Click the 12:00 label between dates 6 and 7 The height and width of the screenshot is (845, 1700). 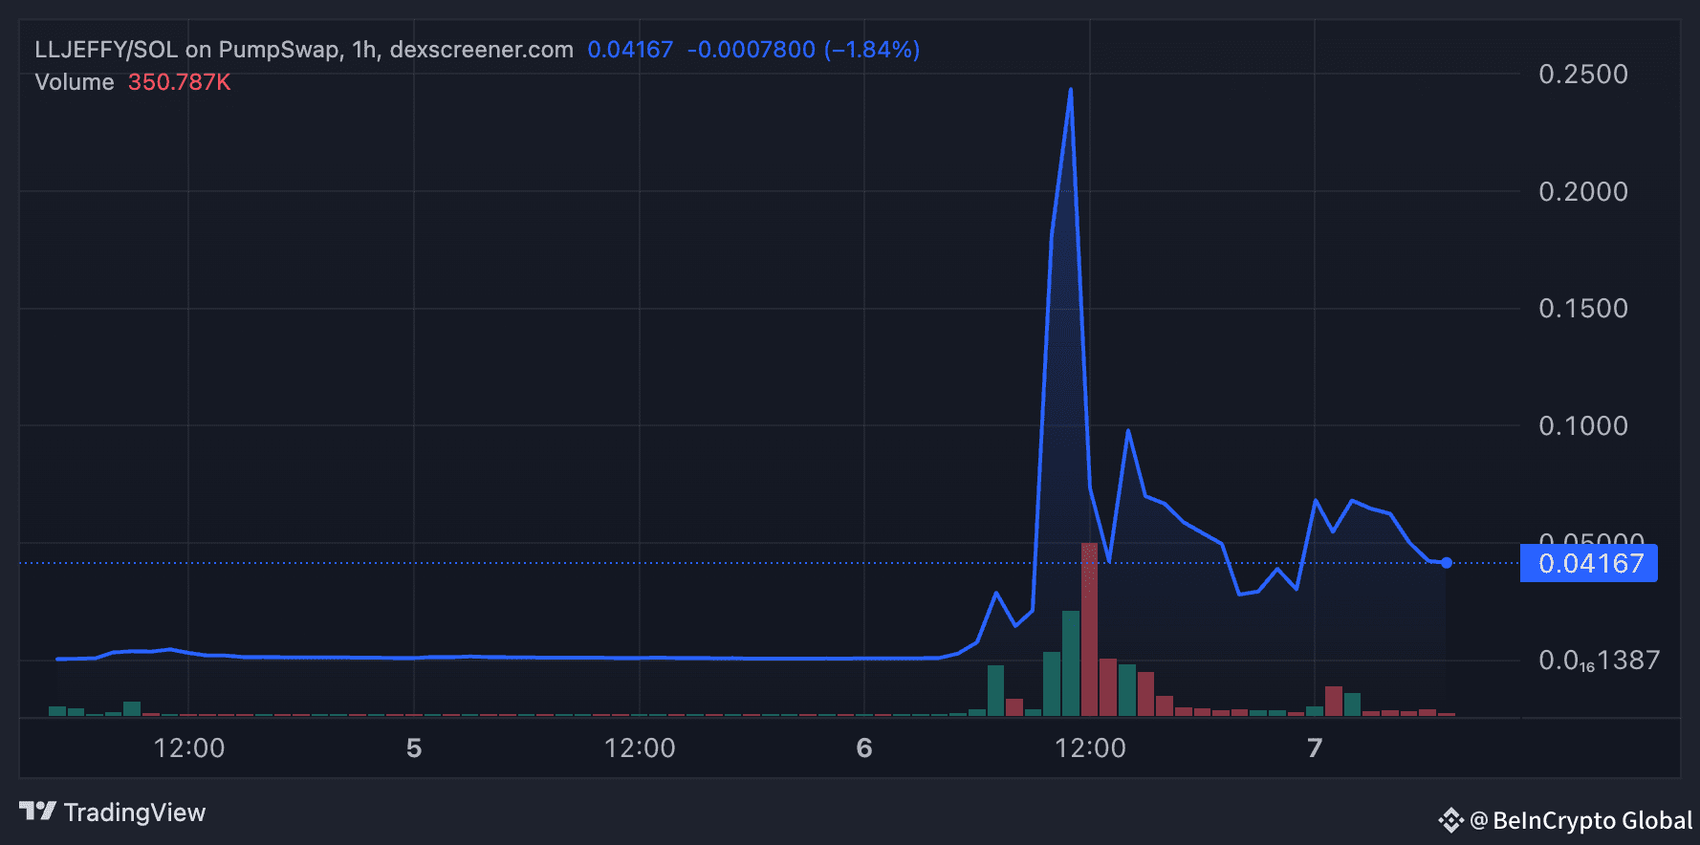[x=1090, y=748]
